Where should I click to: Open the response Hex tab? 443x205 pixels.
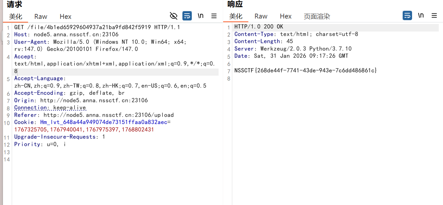[x=286, y=16]
